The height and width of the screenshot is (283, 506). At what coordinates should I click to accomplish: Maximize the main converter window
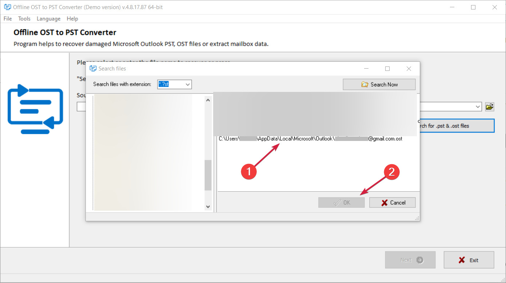[473, 7]
